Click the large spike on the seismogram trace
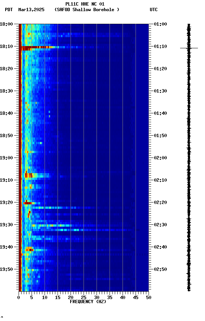The image size is (205, 321). click(189, 48)
